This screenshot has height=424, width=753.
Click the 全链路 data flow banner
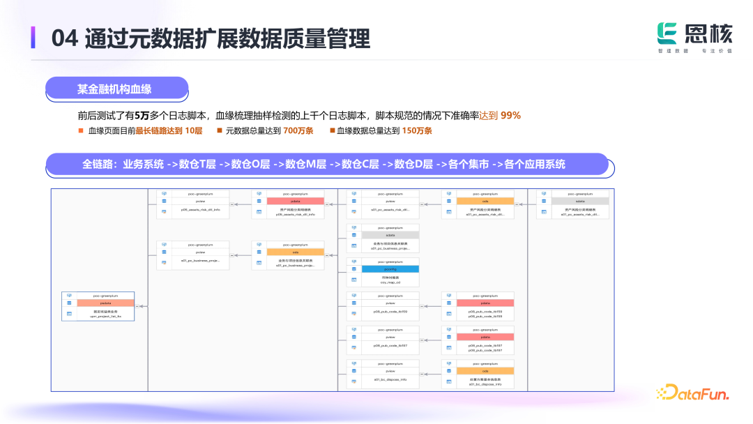(x=328, y=165)
